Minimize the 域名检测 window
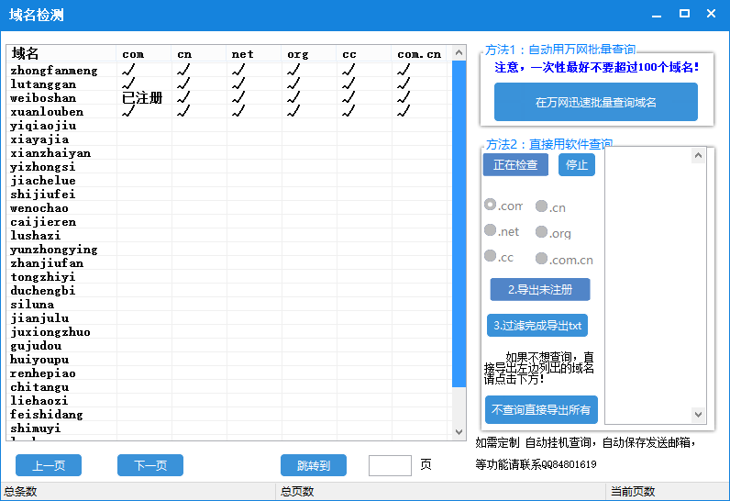Image resolution: width=730 pixels, height=501 pixels. click(x=657, y=14)
